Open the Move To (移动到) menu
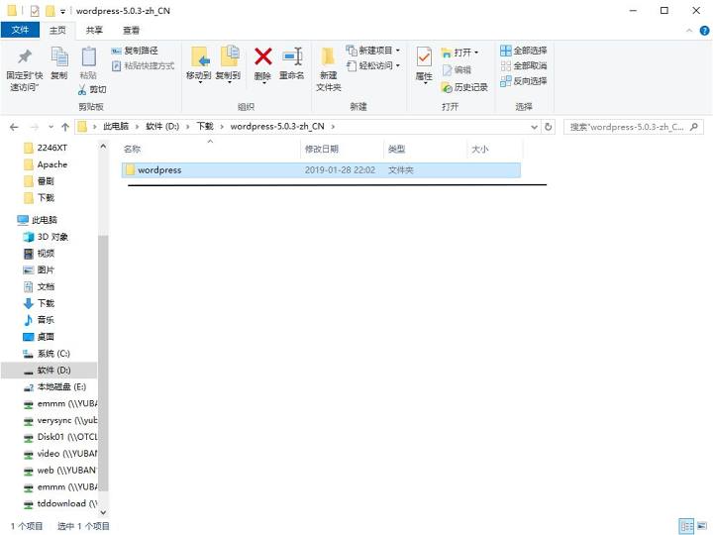This screenshot has height=535, width=713. [199, 64]
